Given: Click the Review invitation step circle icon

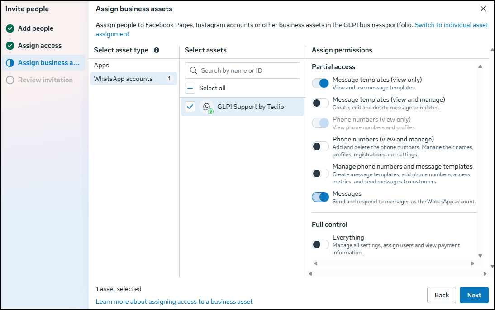Looking at the screenshot, I should 10,80.
